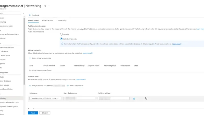Click plus icon to add virtual network rule

pos(30,59)
